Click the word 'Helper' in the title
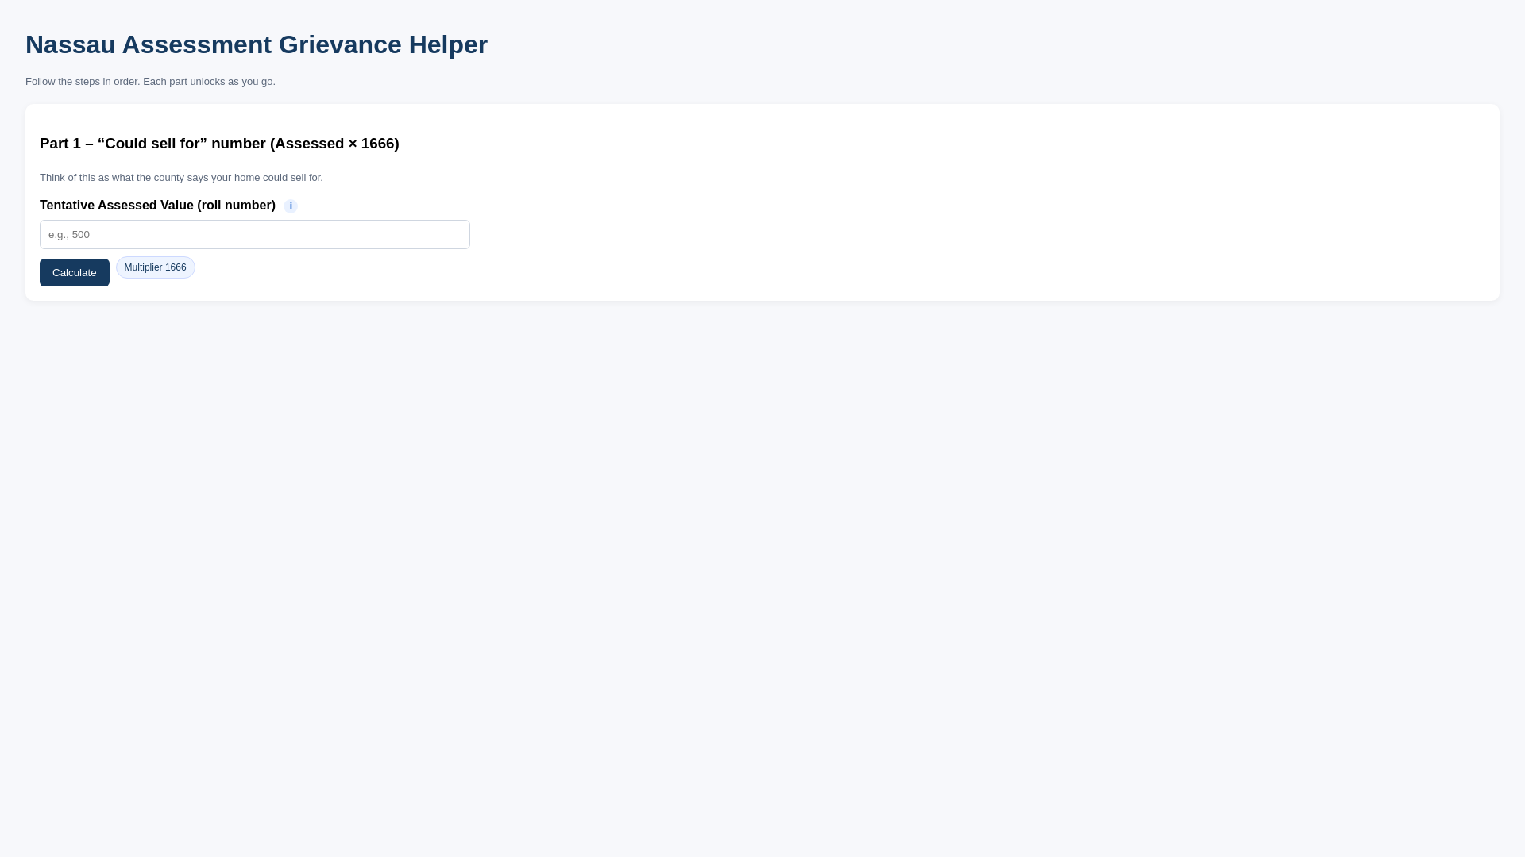 (x=448, y=44)
